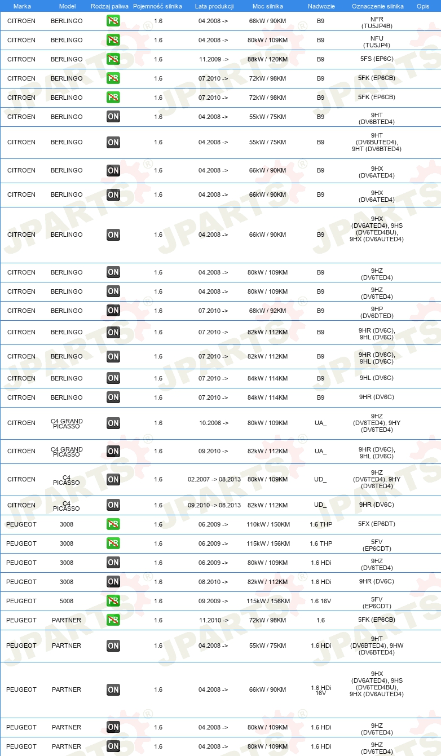Select the 09.2010 -> 08.2013 date cell
This screenshot has height=756, width=441.
(x=214, y=505)
